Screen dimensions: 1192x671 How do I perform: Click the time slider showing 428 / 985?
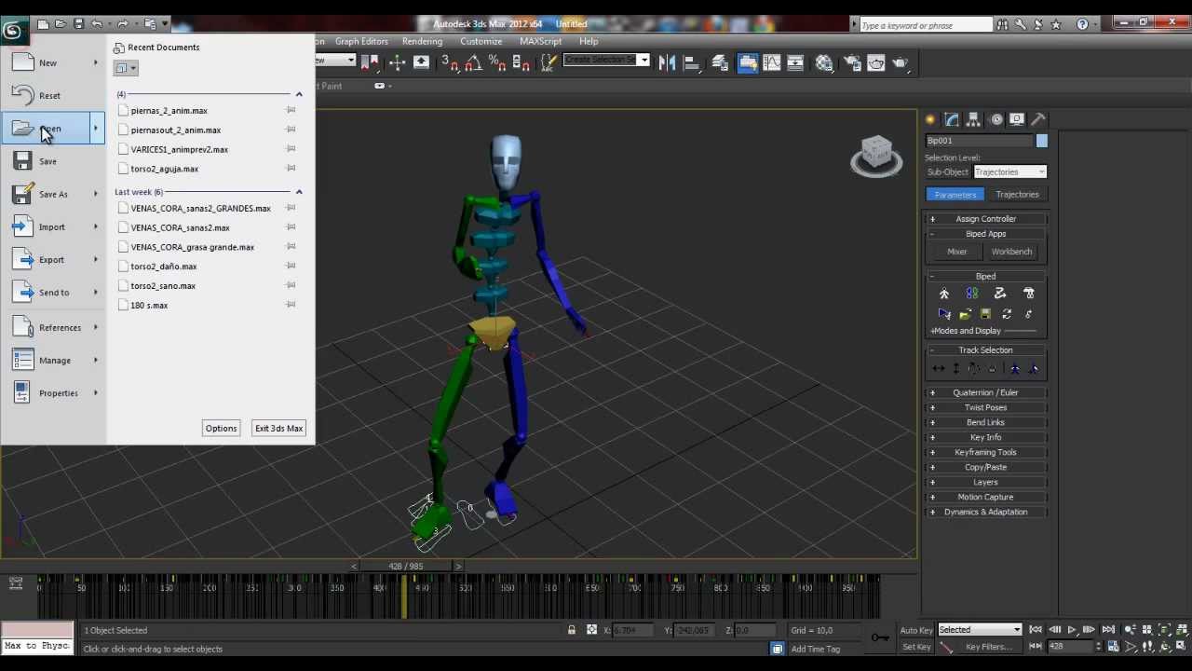pyautogui.click(x=405, y=566)
